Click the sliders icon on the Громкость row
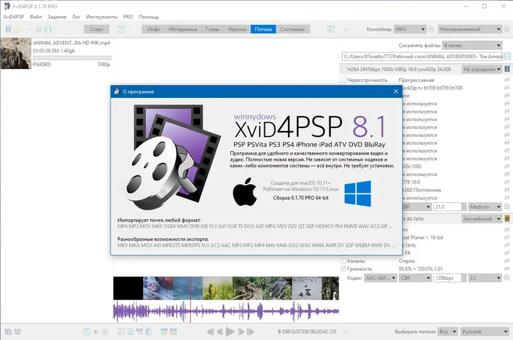 [507, 269]
